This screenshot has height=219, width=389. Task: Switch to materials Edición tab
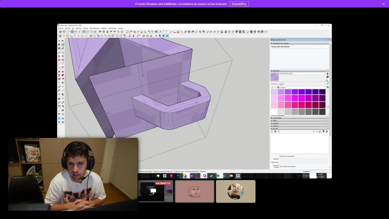tap(281, 84)
